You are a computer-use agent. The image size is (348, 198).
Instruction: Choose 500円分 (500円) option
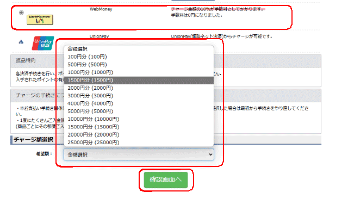pos(139,65)
